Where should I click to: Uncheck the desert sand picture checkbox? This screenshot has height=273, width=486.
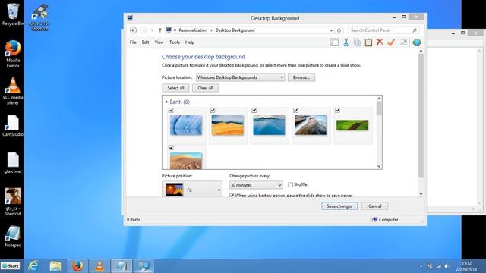click(171, 148)
